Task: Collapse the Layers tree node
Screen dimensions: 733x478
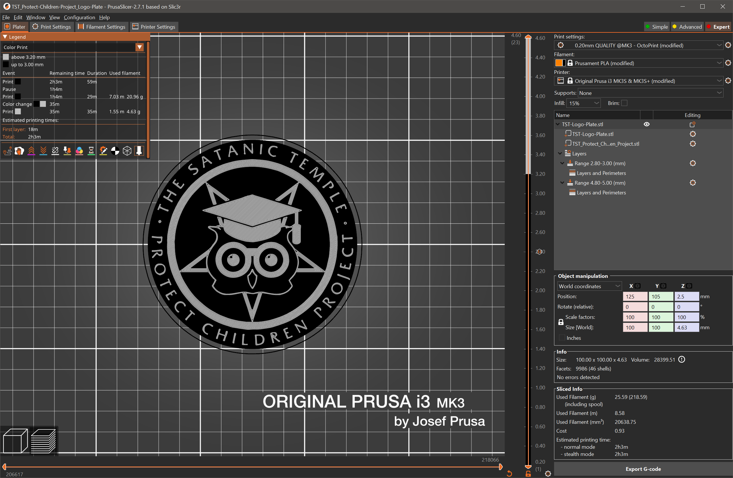Action: click(x=560, y=153)
